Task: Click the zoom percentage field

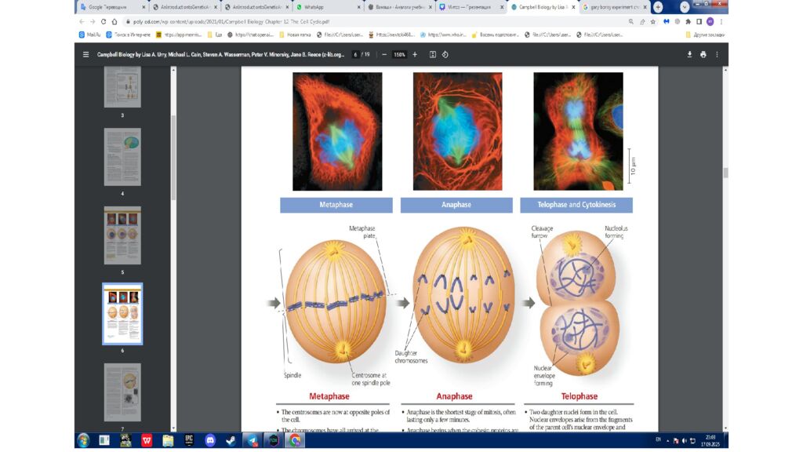Action: tap(399, 55)
